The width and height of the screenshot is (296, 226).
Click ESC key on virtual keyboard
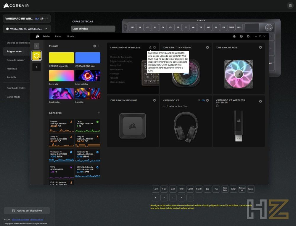[132, 27]
